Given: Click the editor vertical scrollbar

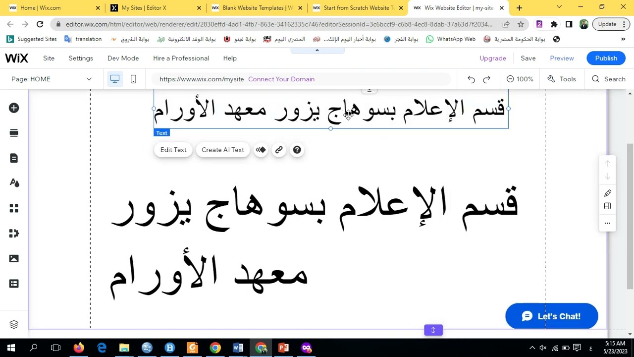Looking at the screenshot, I should (630, 216).
